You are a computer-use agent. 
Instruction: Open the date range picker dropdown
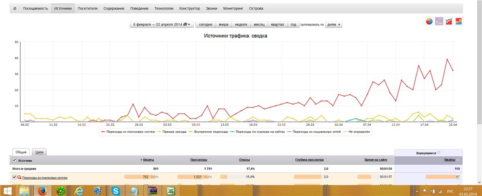161,24
